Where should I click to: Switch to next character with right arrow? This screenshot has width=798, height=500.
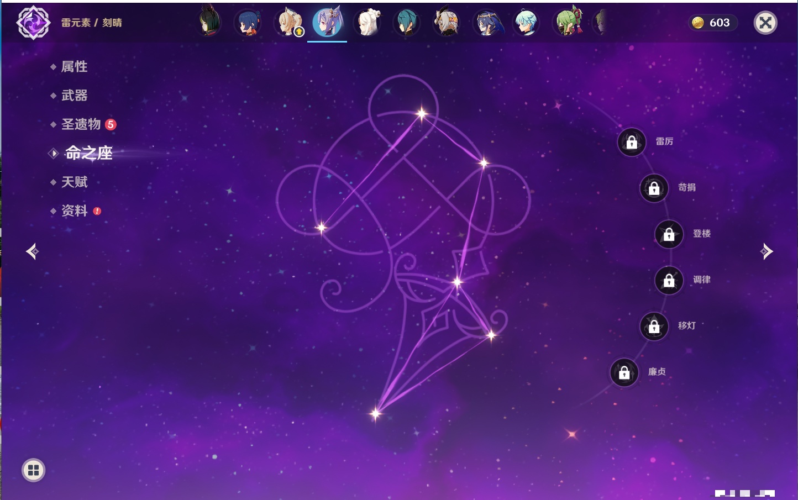pos(766,251)
